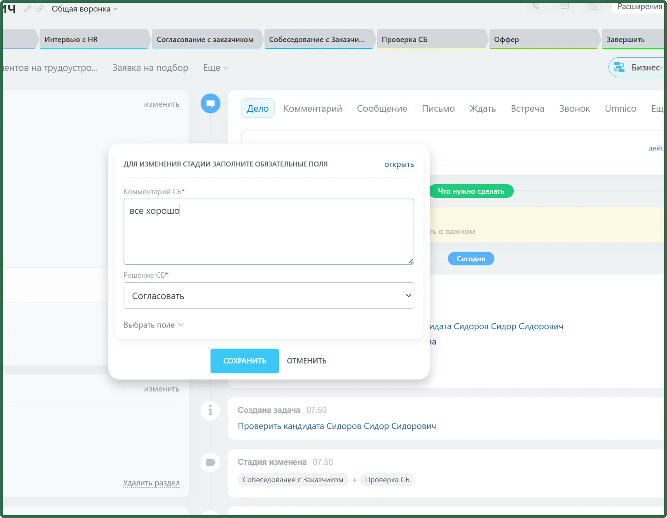This screenshot has width=667, height=518.
Task: Click the phone icon in top bar
Action: click(x=536, y=6)
